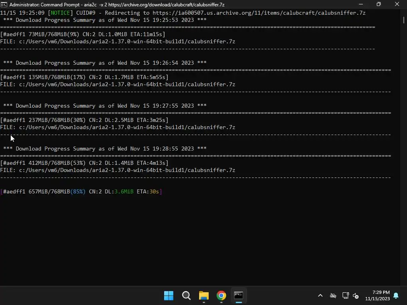Click the summary line dated 19:26:54
Viewport: 407px width, 305px height.
(105, 63)
